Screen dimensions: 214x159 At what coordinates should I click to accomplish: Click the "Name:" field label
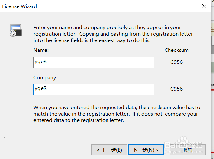point(41,50)
